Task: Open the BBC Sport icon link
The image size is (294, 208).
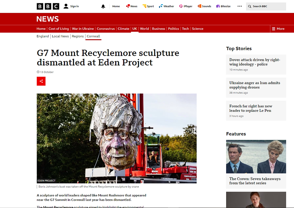Action: pos(144,6)
